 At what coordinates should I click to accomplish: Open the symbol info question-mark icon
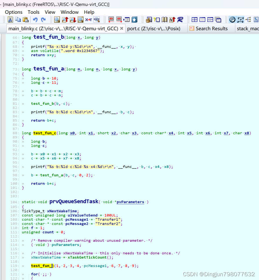(157, 19)
